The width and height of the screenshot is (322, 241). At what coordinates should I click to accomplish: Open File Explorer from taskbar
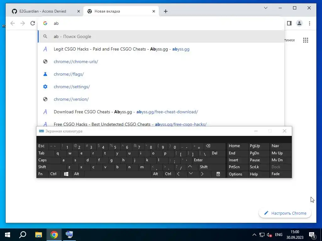click(38, 235)
